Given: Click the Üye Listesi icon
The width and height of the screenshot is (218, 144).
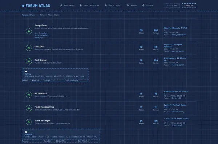Looking at the screenshot, I should 106,5.
